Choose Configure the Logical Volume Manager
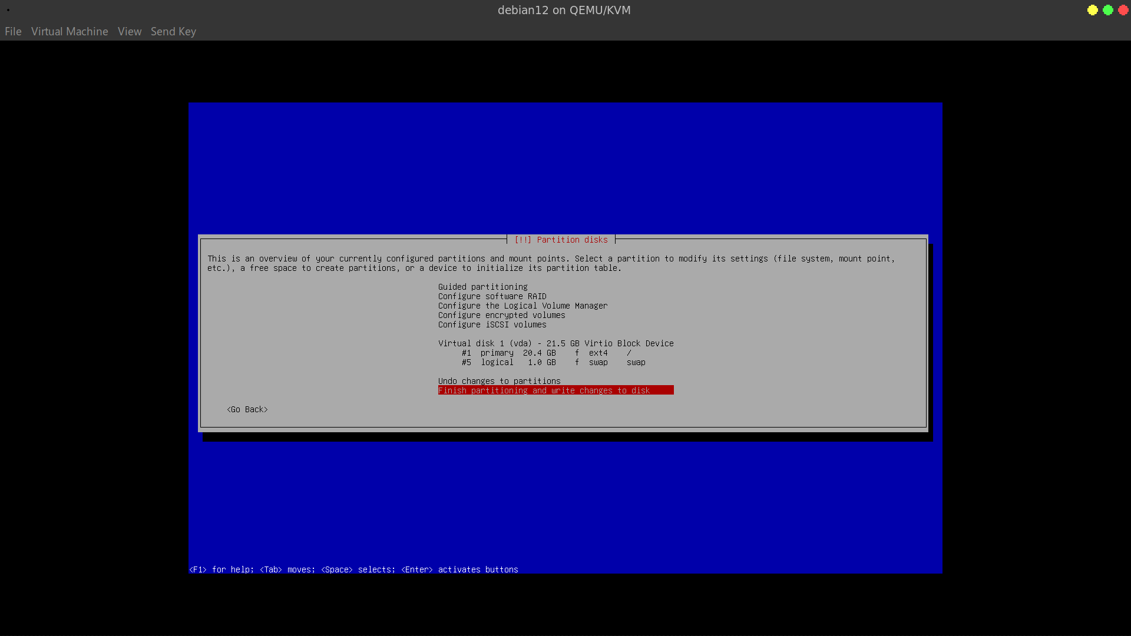 (x=522, y=306)
